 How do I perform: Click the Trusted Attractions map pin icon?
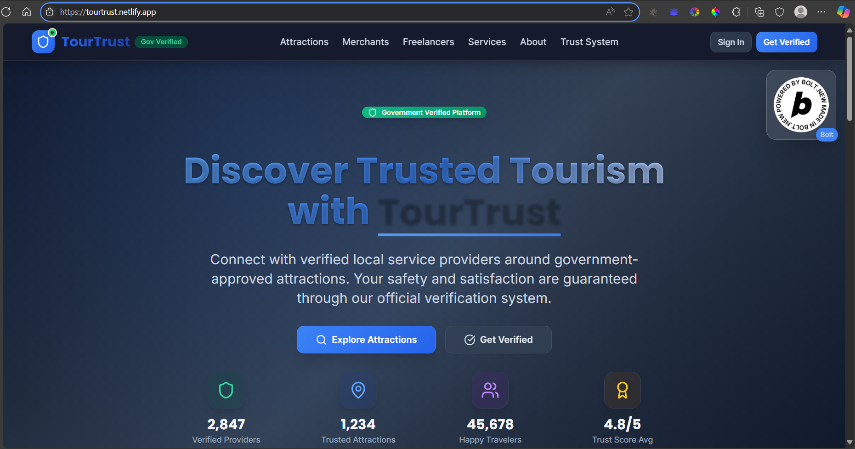(358, 390)
